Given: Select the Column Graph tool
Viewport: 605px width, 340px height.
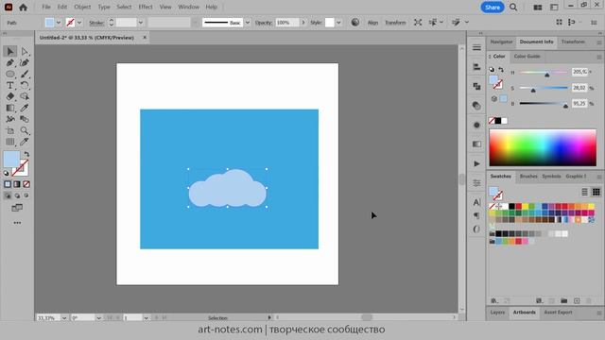Looking at the screenshot, I should [x=10, y=142].
